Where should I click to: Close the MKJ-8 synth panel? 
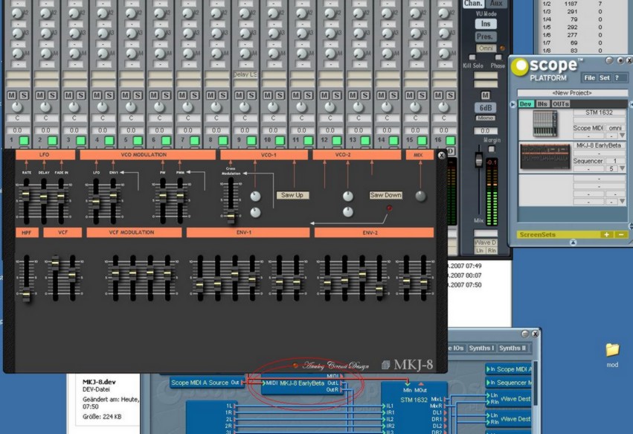tap(441, 155)
